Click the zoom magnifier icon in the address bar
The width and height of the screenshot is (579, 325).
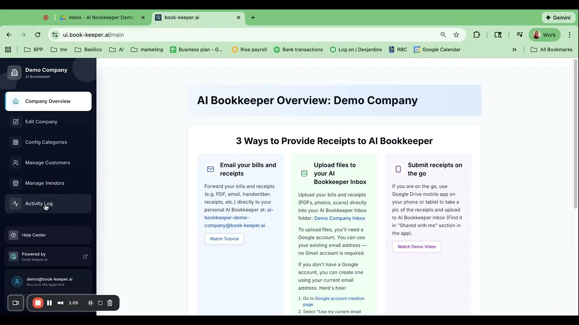point(443,35)
